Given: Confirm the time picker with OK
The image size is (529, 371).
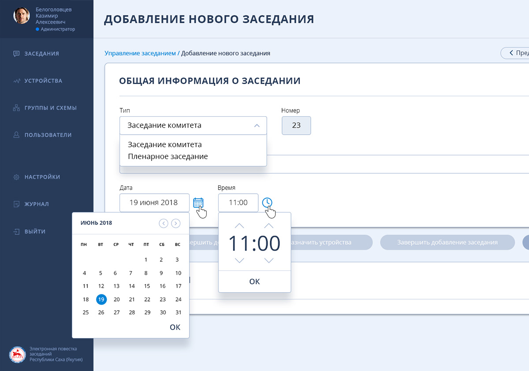Looking at the screenshot, I should (x=255, y=281).
